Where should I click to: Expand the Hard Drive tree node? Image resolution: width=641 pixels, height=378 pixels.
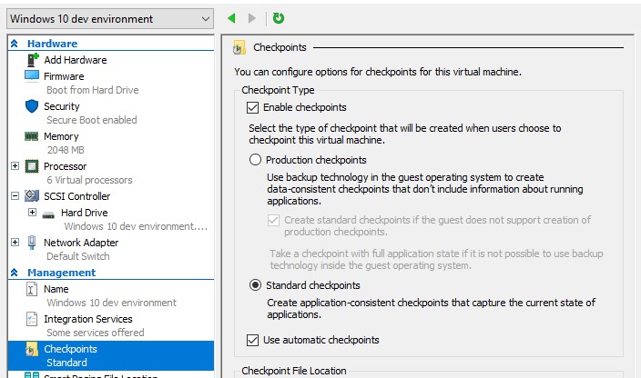point(32,213)
